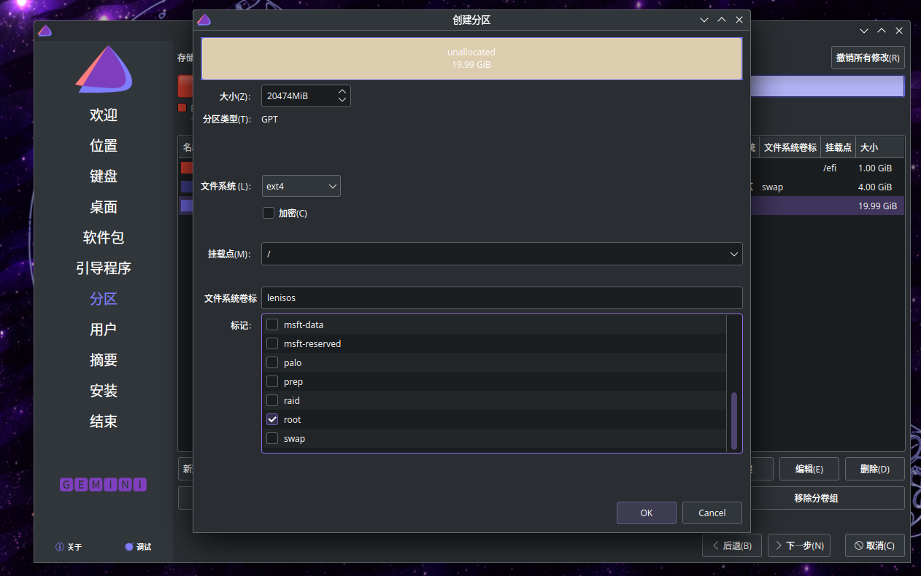The height and width of the screenshot is (576, 921).
Task: Click the 编辑(E) button
Action: coord(809,469)
